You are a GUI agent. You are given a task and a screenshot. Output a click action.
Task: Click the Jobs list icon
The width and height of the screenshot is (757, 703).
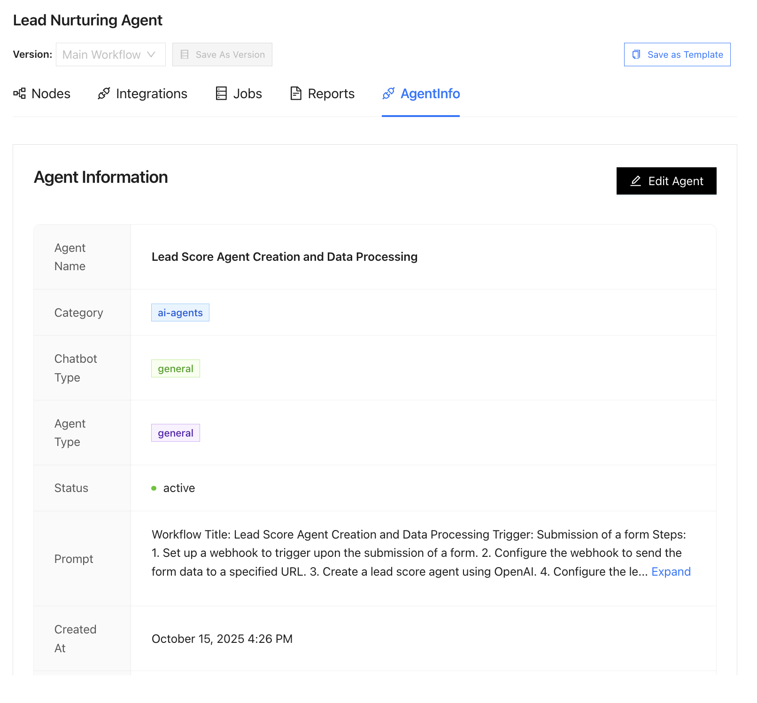click(221, 94)
